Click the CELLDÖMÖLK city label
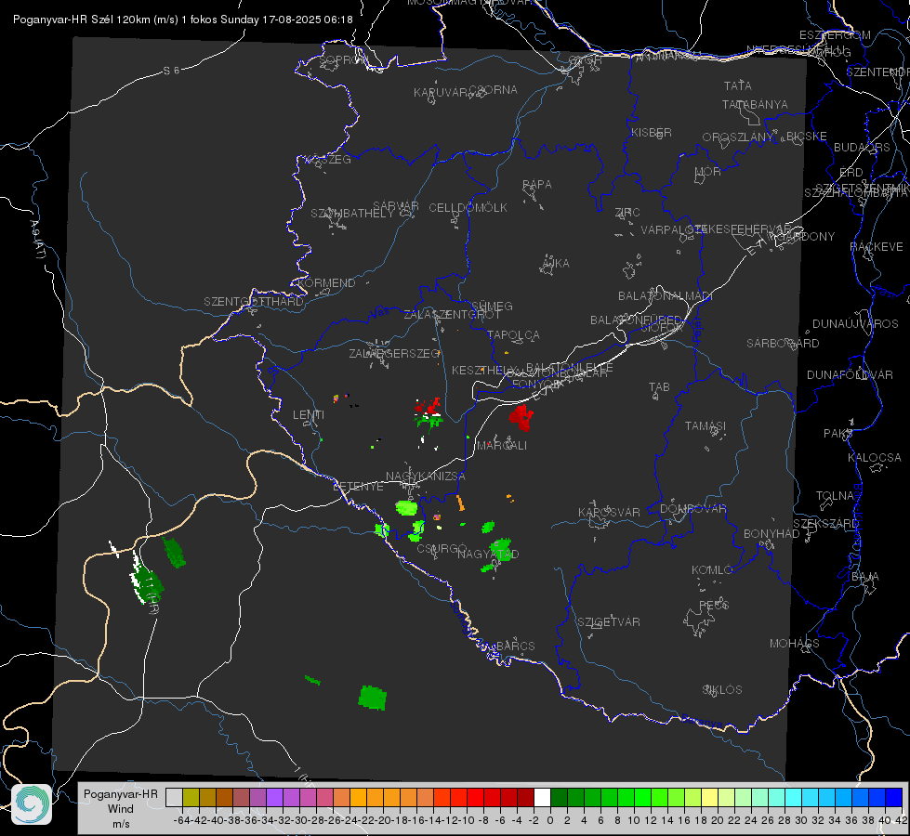This screenshot has height=836, width=910. [x=468, y=208]
